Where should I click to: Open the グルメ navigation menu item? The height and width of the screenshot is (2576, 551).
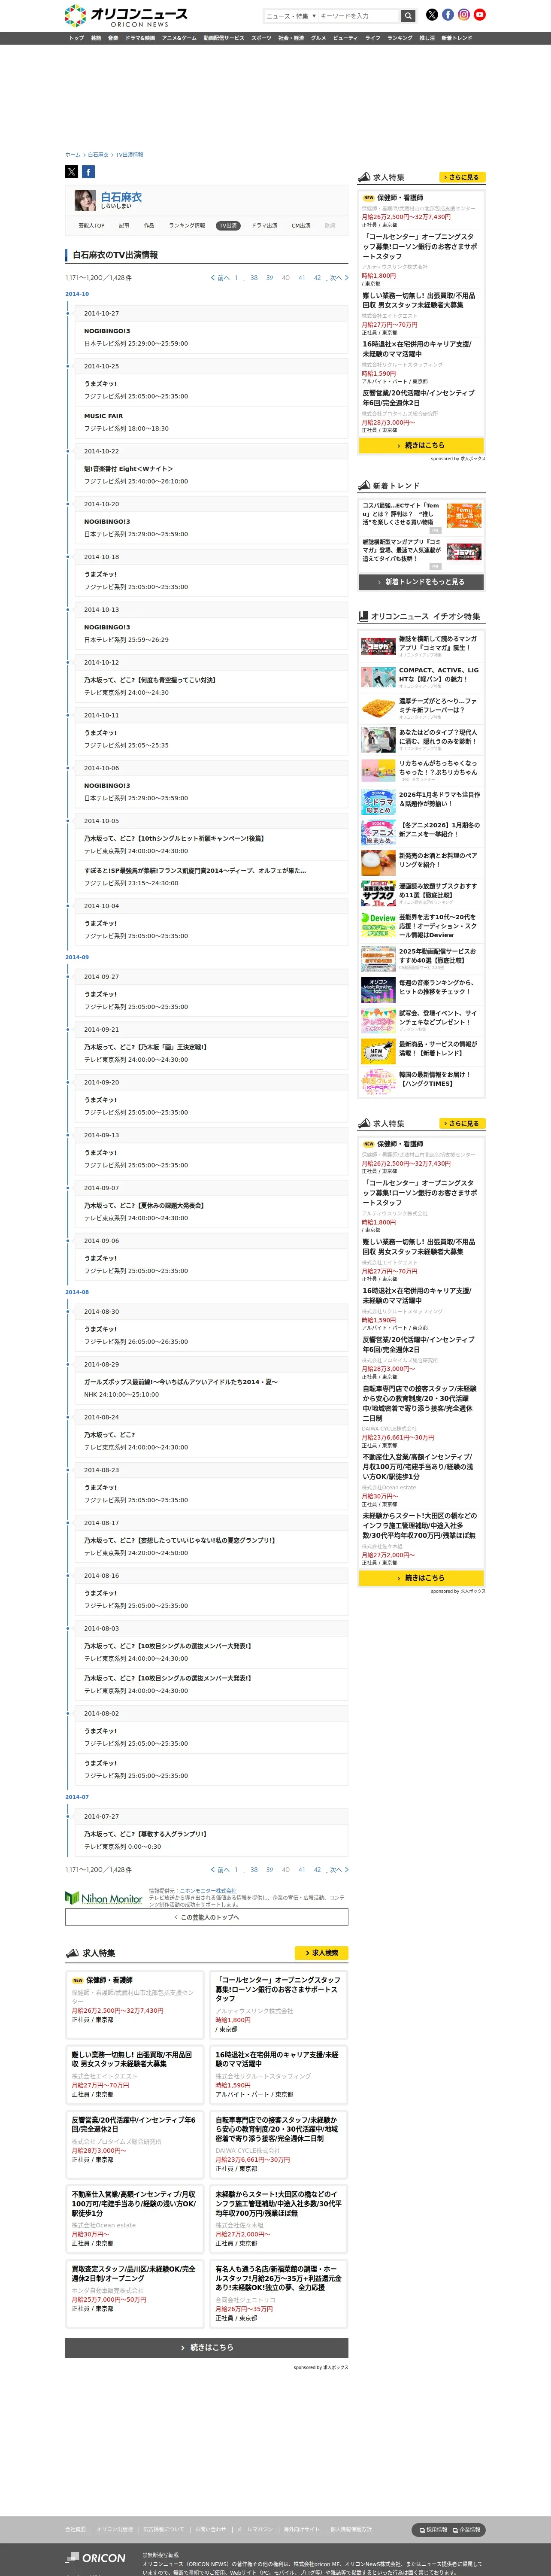[x=318, y=38]
